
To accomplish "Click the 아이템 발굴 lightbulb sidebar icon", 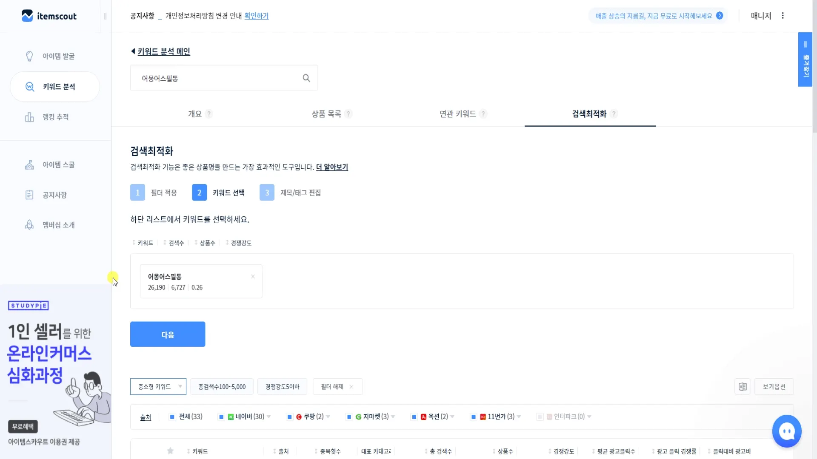I will 29,56.
